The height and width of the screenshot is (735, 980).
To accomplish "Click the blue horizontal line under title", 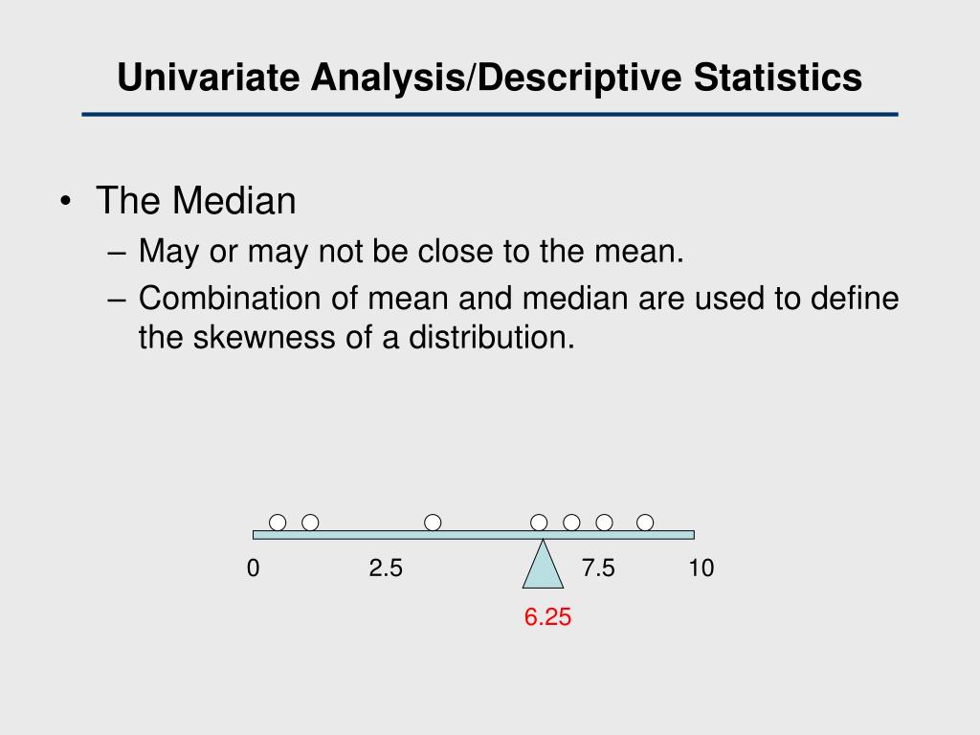I will tap(490, 115).
